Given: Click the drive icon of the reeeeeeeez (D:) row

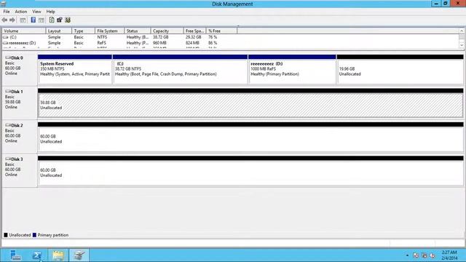Looking at the screenshot, I should 6,43.
